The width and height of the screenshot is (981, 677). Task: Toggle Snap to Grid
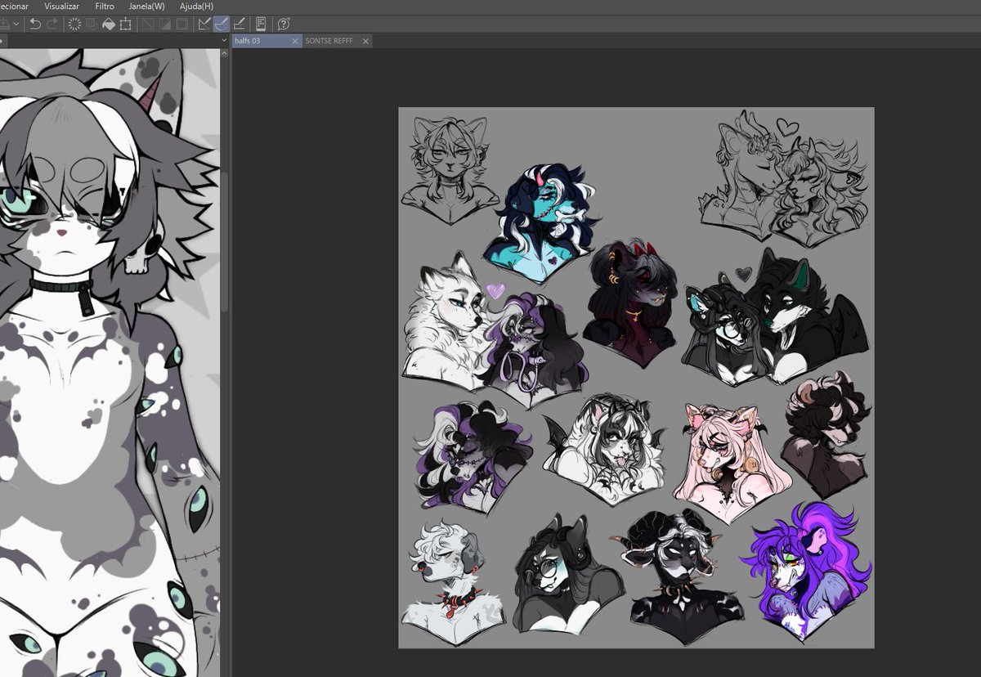[239, 24]
